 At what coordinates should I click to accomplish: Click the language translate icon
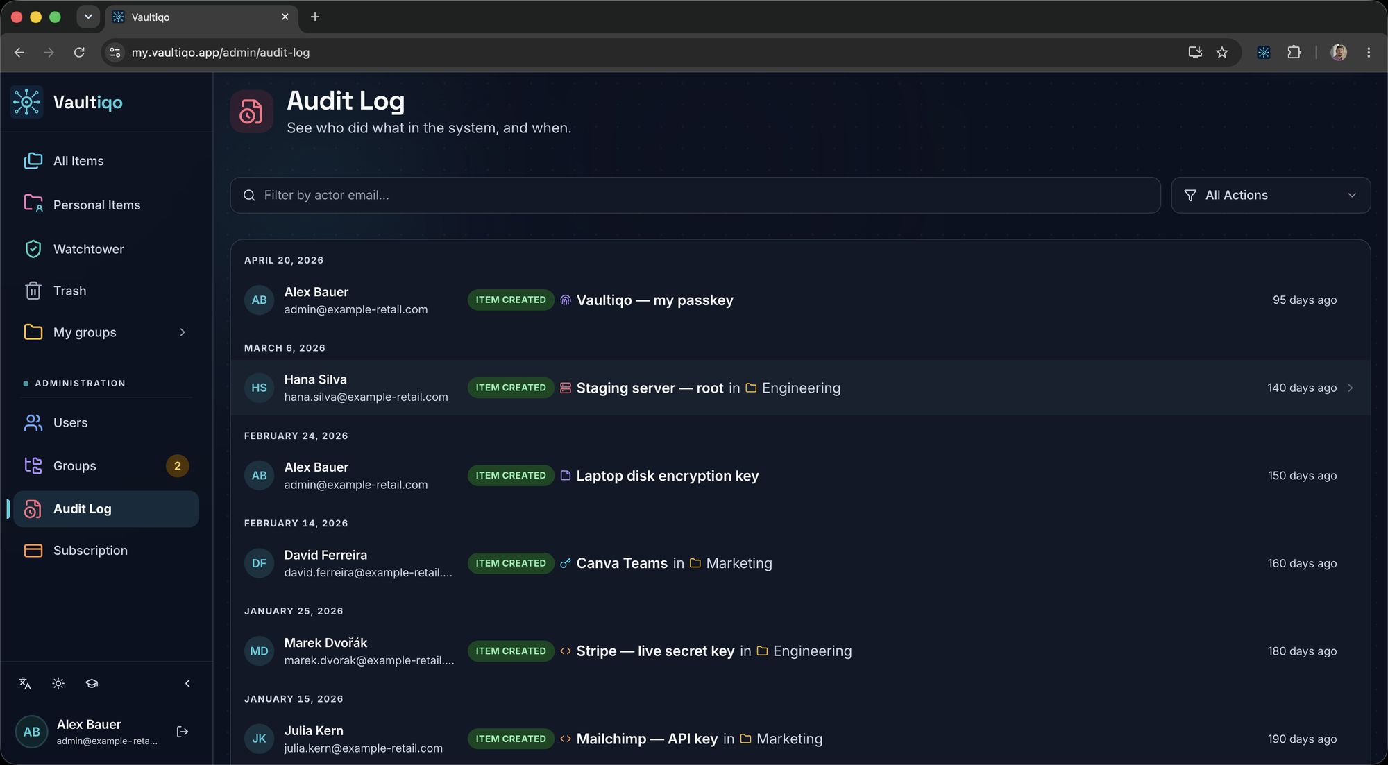[25, 684]
